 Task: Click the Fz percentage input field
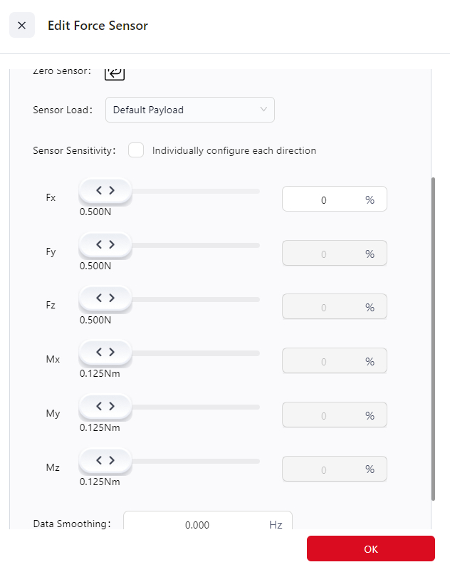pos(323,308)
